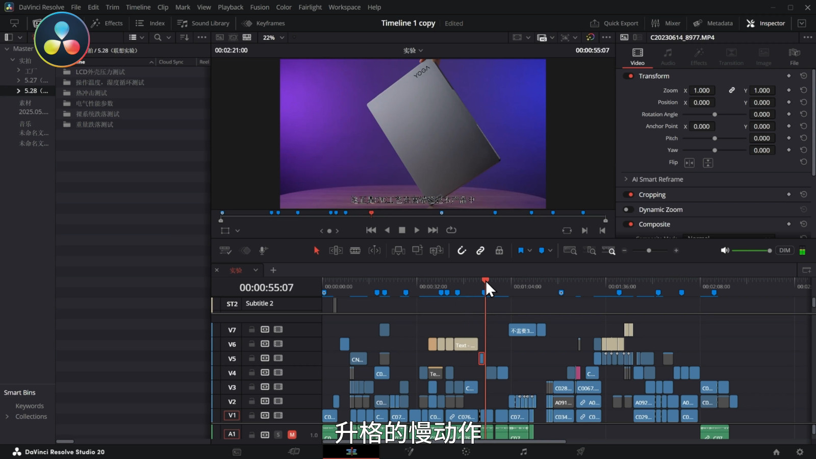Image resolution: width=816 pixels, height=459 pixels.
Task: Open 实验 timeline tab dropdown arrow
Action: [x=256, y=270]
